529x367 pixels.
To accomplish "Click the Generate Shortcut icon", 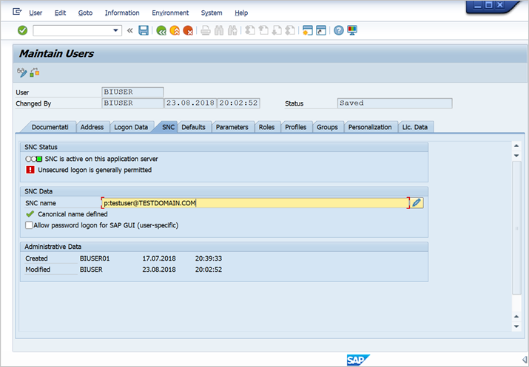I will tap(321, 30).
